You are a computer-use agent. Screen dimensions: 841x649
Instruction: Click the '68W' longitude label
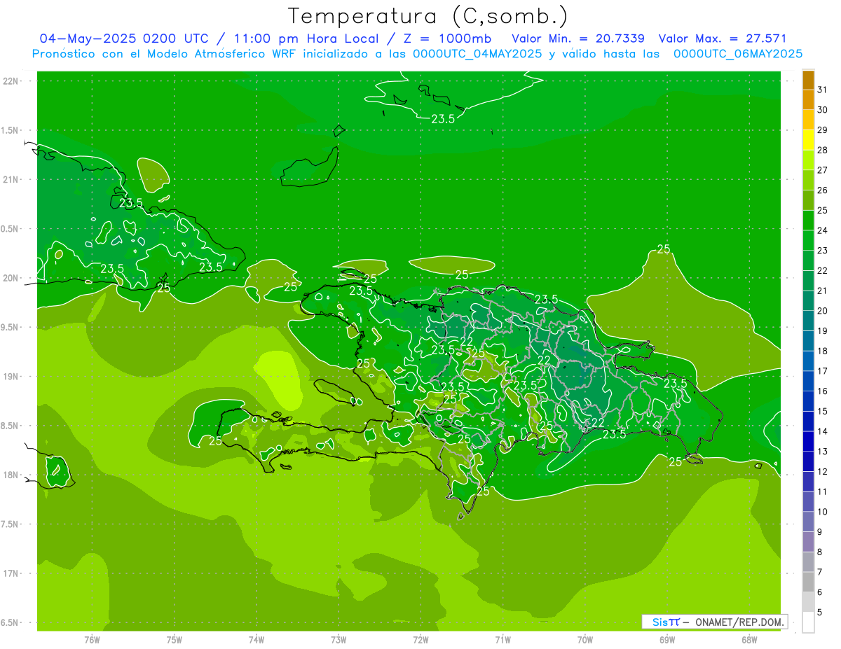(x=749, y=640)
